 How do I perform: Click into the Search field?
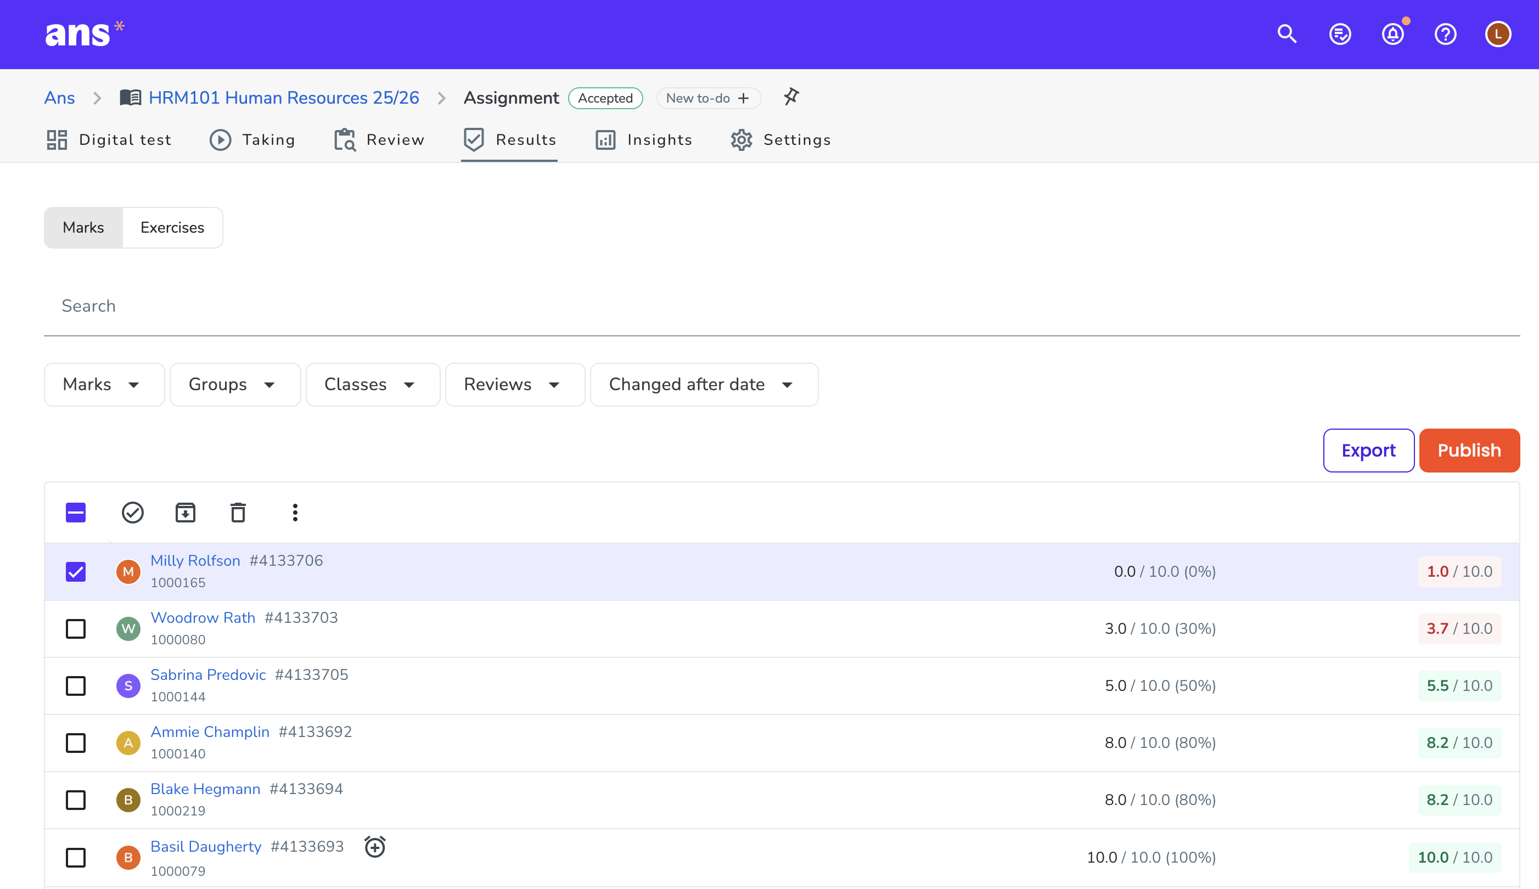(782, 306)
